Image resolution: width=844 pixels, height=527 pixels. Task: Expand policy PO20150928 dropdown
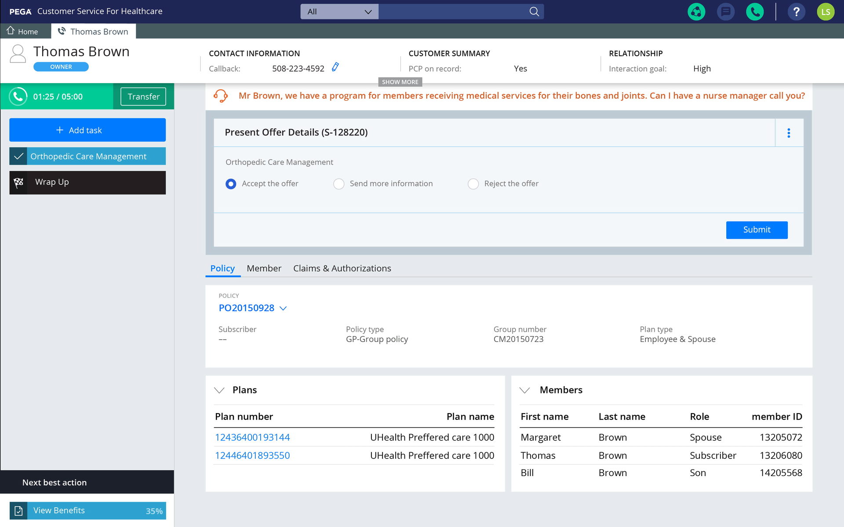coord(284,308)
